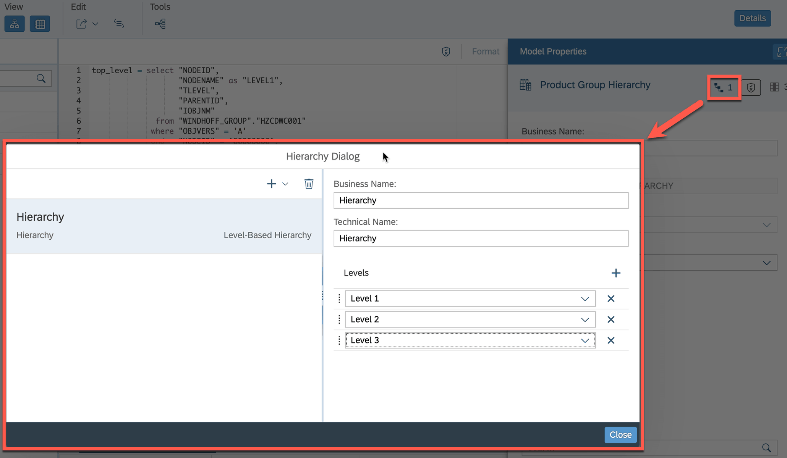Click the drag handle of Level 2
The image size is (787, 458).
click(339, 319)
